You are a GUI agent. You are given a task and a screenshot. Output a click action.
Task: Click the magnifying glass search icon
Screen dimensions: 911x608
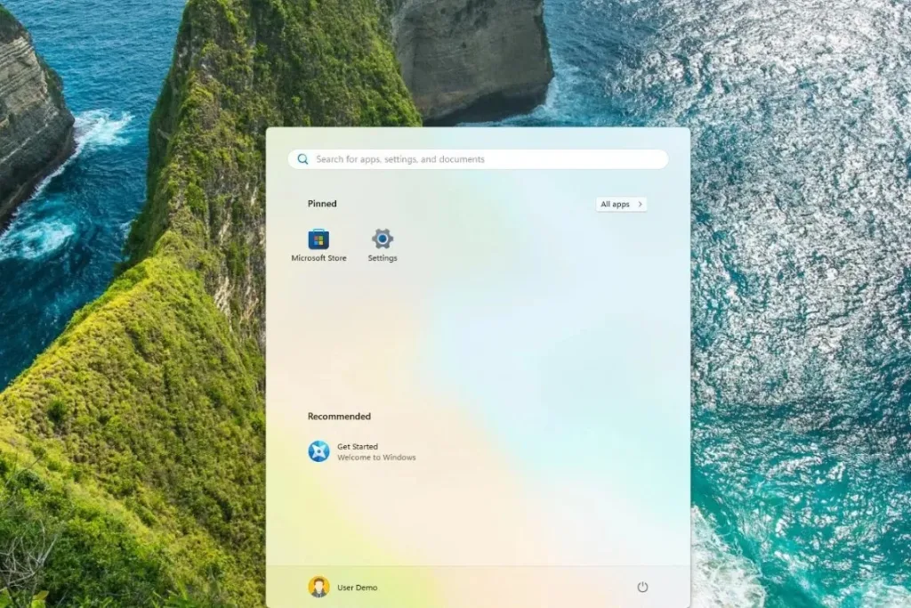click(302, 159)
